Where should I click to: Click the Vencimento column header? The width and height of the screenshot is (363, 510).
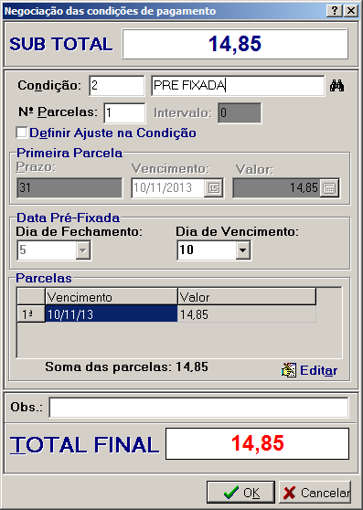click(112, 297)
